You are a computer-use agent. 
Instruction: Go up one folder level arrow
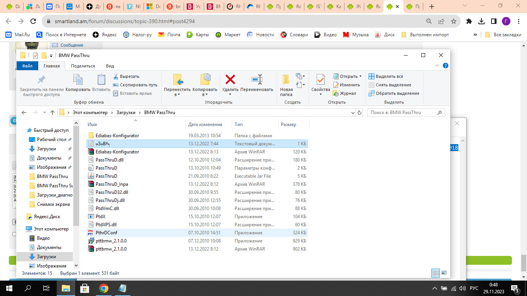[52, 113]
